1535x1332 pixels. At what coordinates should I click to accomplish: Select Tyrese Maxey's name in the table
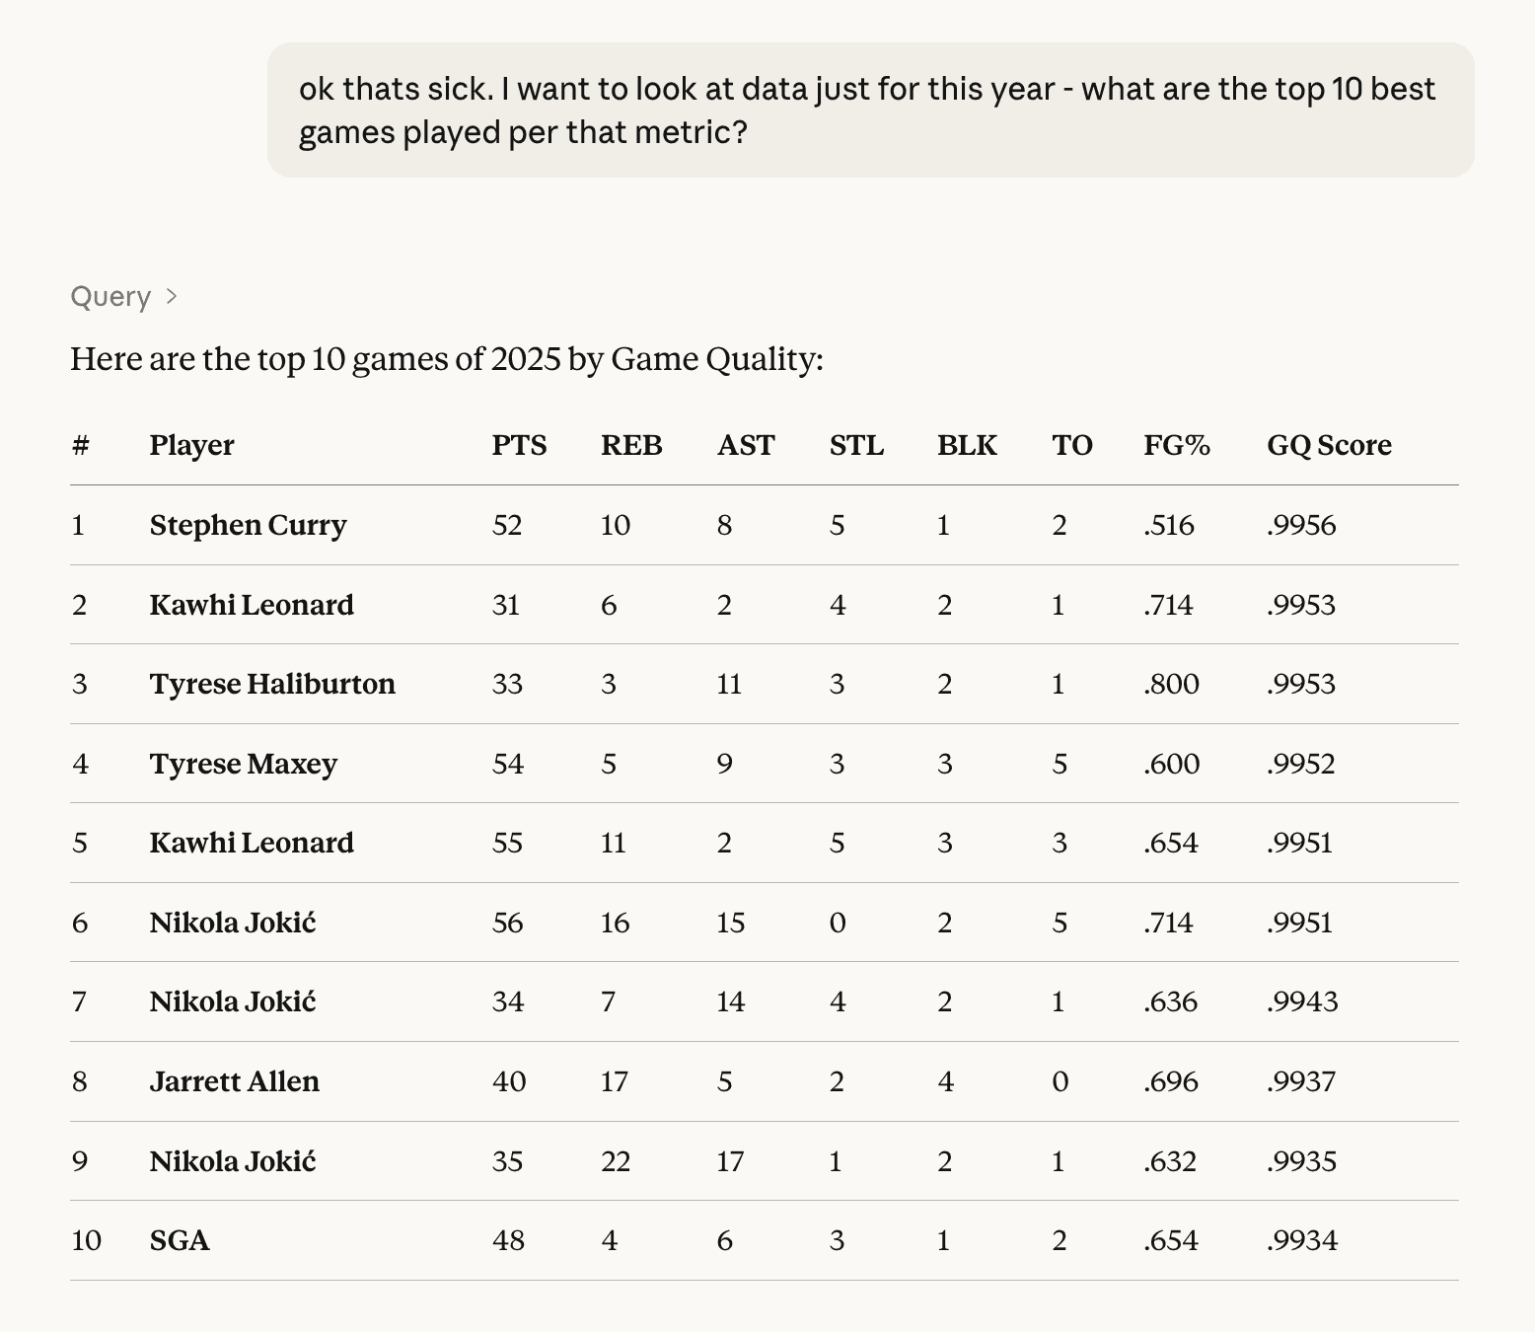click(244, 764)
